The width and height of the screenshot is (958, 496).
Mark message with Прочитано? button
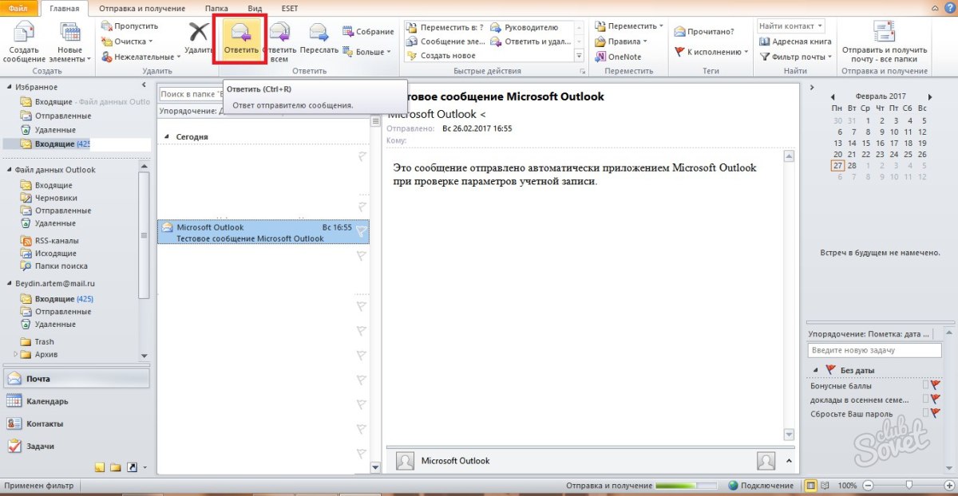click(x=704, y=32)
